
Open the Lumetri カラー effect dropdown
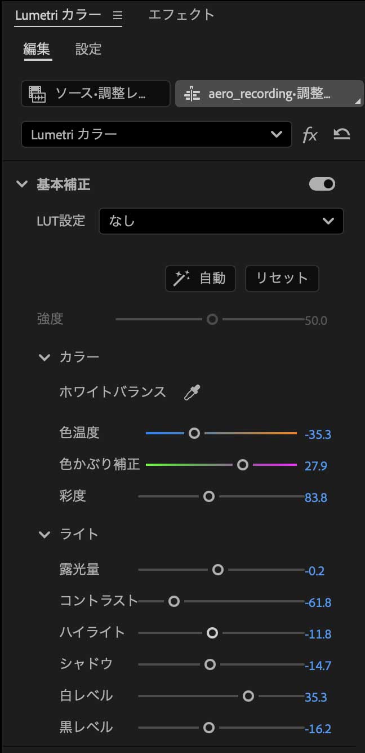[x=157, y=134]
